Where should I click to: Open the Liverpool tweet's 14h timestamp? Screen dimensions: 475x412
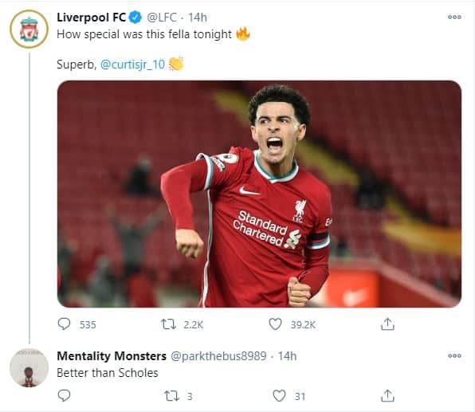(198, 18)
